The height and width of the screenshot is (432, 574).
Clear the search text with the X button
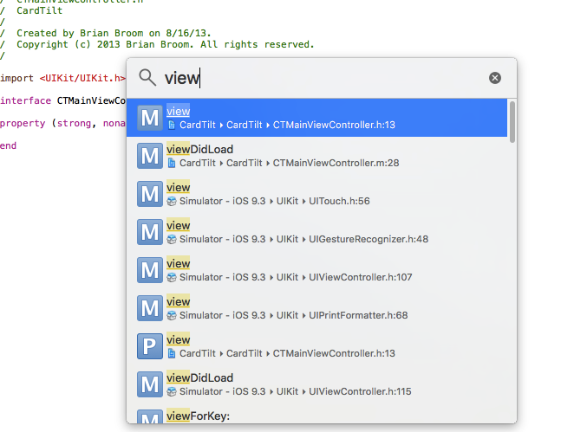point(495,78)
